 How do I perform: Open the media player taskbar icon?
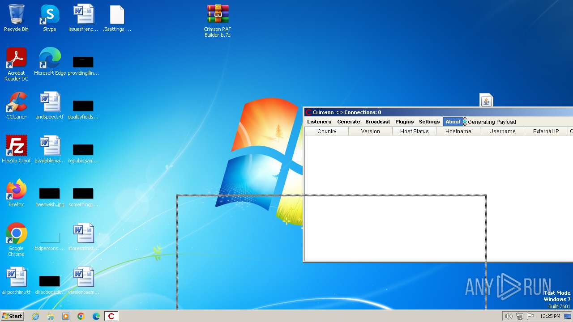pyautogui.click(x=66, y=316)
